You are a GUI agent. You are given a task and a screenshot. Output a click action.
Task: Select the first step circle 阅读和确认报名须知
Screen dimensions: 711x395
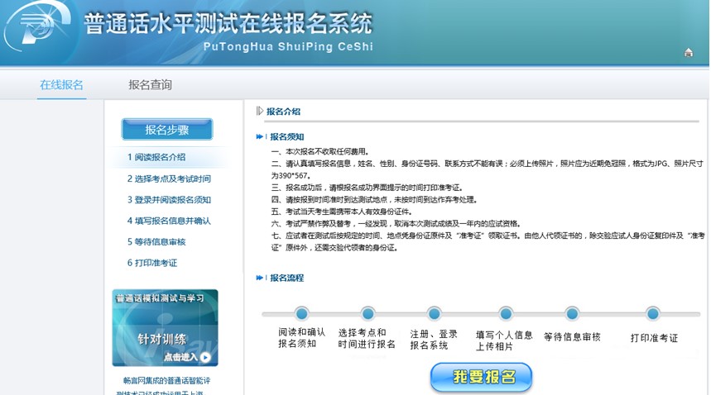pyautogui.click(x=301, y=314)
